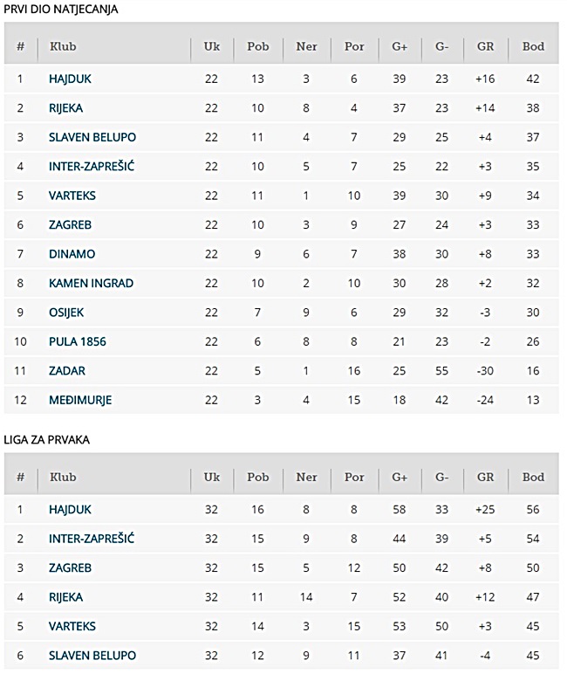This screenshot has width=567, height=674.
Task: Open the MEĐIMURJE club link
Action: 80,400
